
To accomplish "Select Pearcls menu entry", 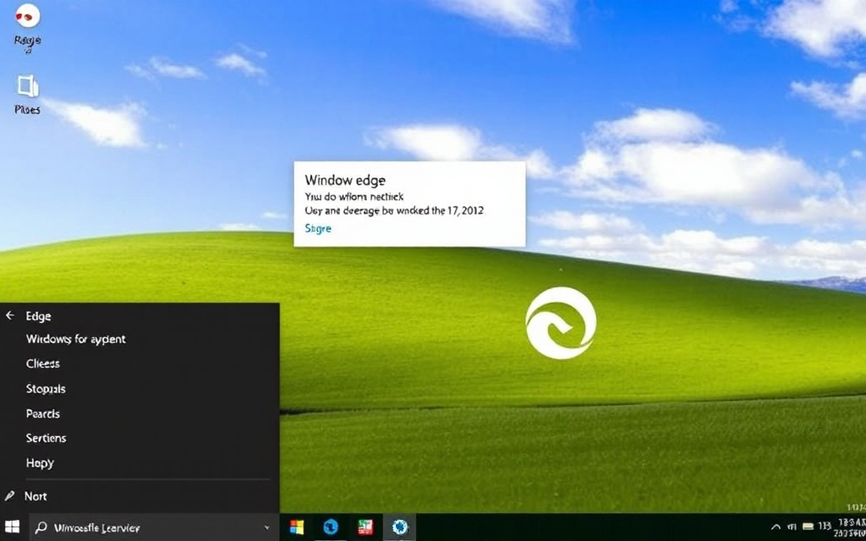I will [42, 413].
